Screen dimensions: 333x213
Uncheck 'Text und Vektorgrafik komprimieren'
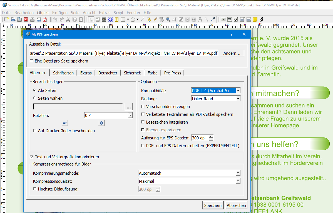31,157
